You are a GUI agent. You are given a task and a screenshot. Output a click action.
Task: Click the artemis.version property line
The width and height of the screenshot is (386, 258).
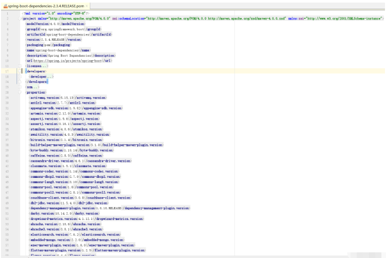click(65, 114)
